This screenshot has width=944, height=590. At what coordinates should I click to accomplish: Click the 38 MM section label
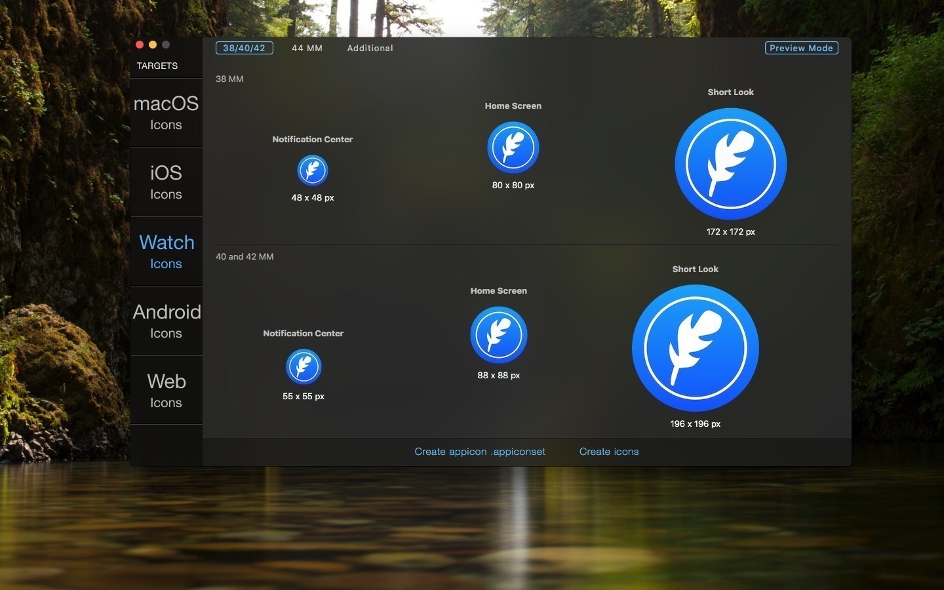[229, 79]
